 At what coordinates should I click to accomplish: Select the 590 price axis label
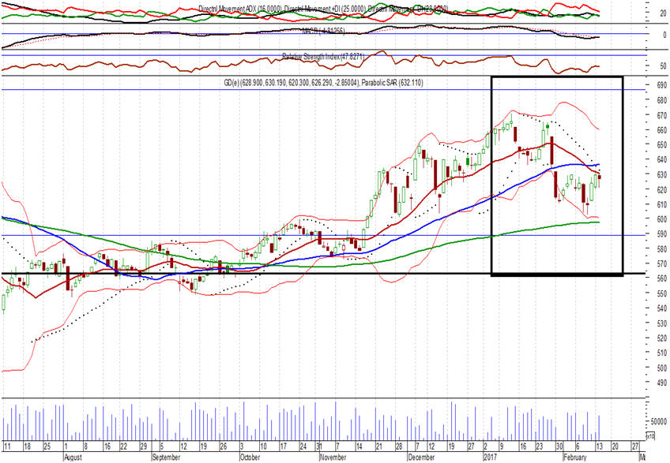tap(662, 233)
